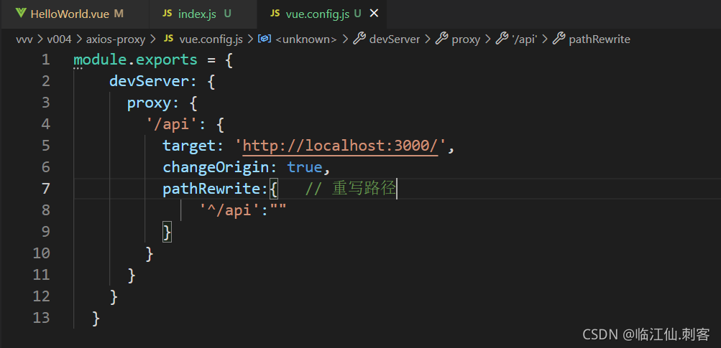Image resolution: width=721 pixels, height=348 pixels.
Task: Click 'pathRewrite' key on line 7
Action: 211,189
